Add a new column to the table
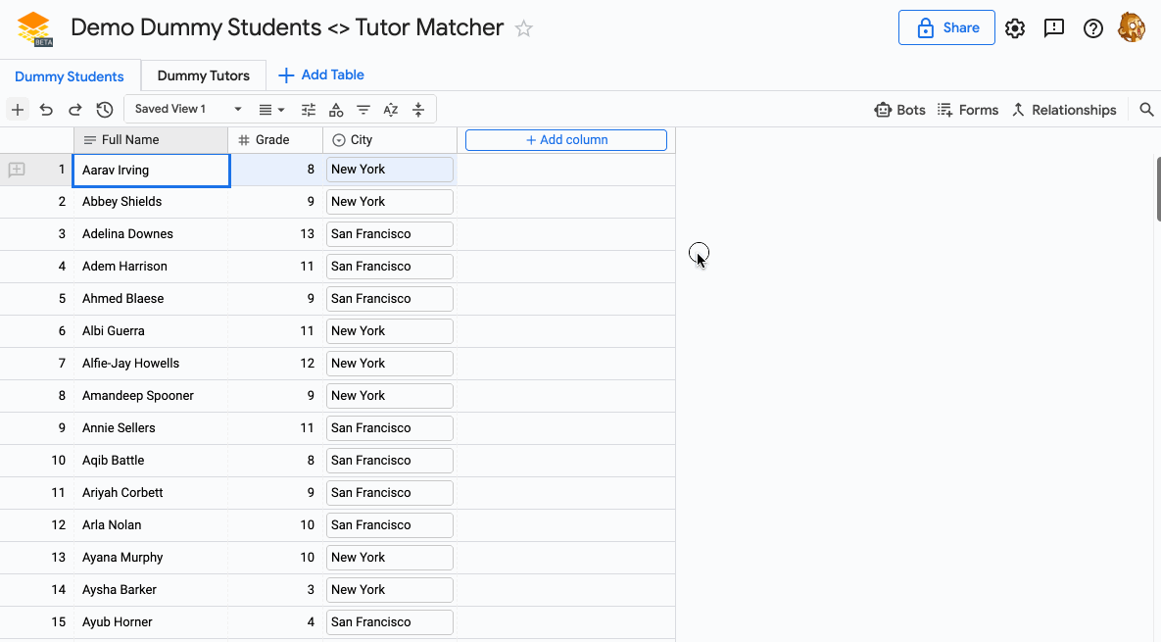This screenshot has height=642, width=1161. [565, 139]
